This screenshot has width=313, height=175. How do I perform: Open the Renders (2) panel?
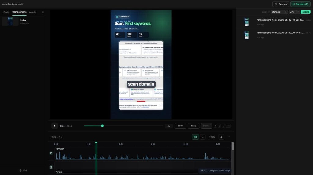point(300,4)
